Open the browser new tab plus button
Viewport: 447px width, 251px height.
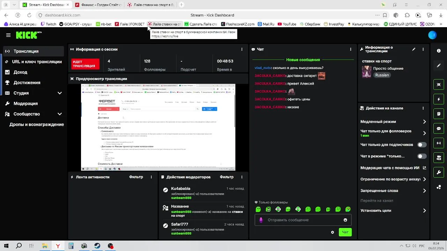[x=181, y=5]
